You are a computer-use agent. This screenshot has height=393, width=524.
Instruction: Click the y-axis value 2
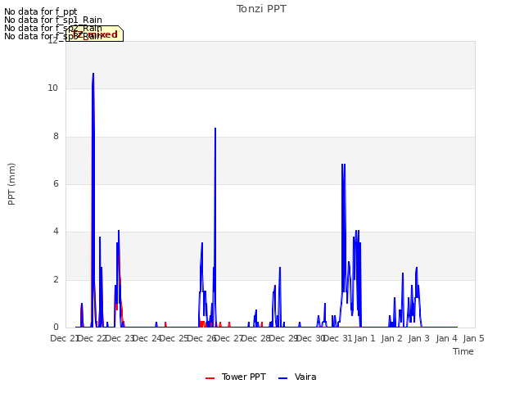click(x=56, y=279)
